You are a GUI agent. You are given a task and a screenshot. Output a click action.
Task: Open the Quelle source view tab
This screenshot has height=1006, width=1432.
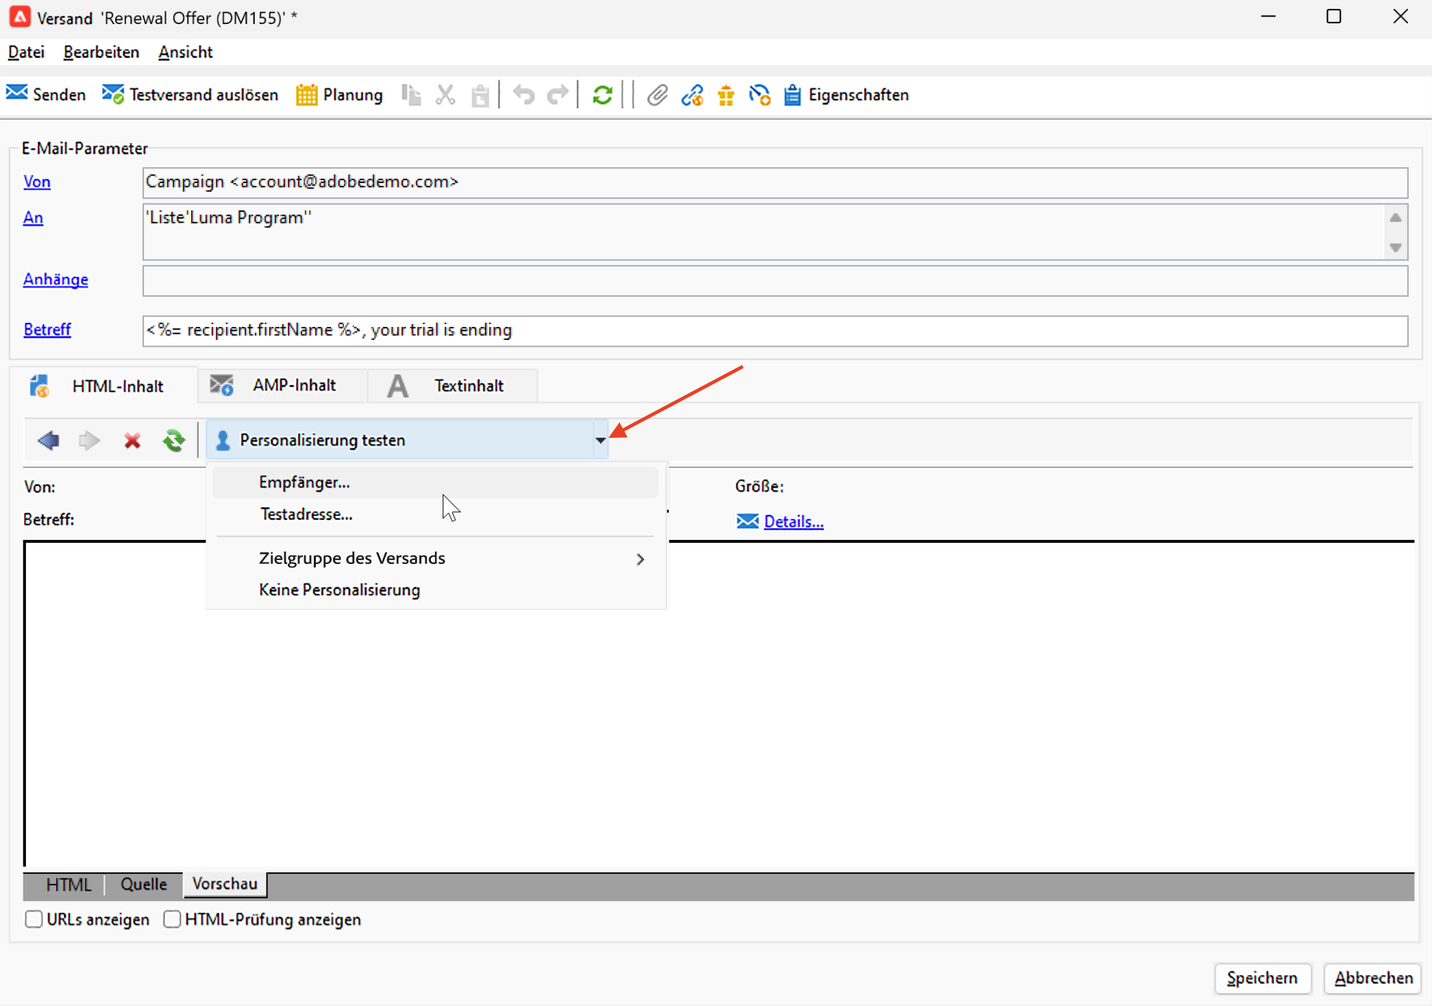[143, 884]
